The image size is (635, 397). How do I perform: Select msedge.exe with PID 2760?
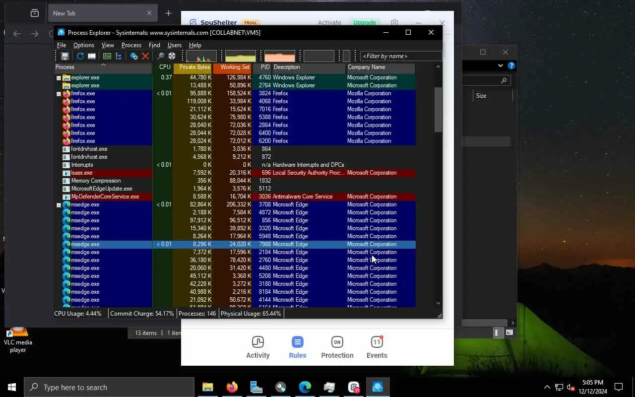[x=235, y=260]
